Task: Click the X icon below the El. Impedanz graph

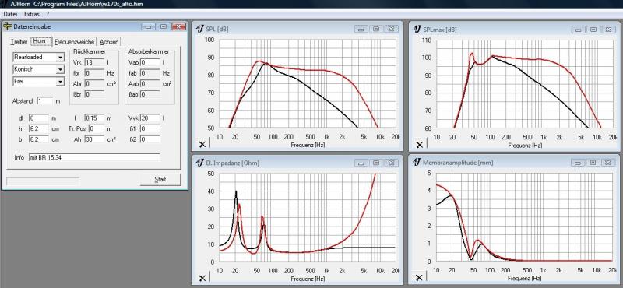Action: pos(202,278)
